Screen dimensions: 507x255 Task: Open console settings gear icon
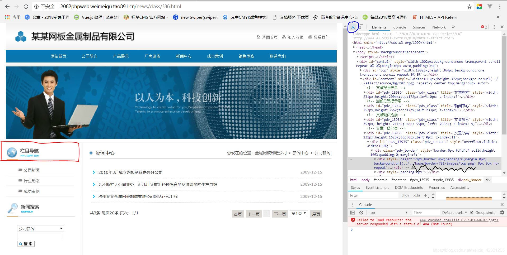pyautogui.click(x=502, y=213)
